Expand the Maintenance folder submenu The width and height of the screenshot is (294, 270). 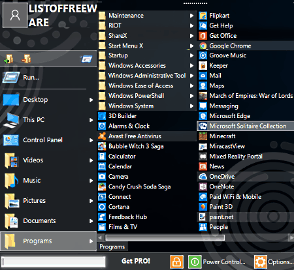[x=147, y=16]
